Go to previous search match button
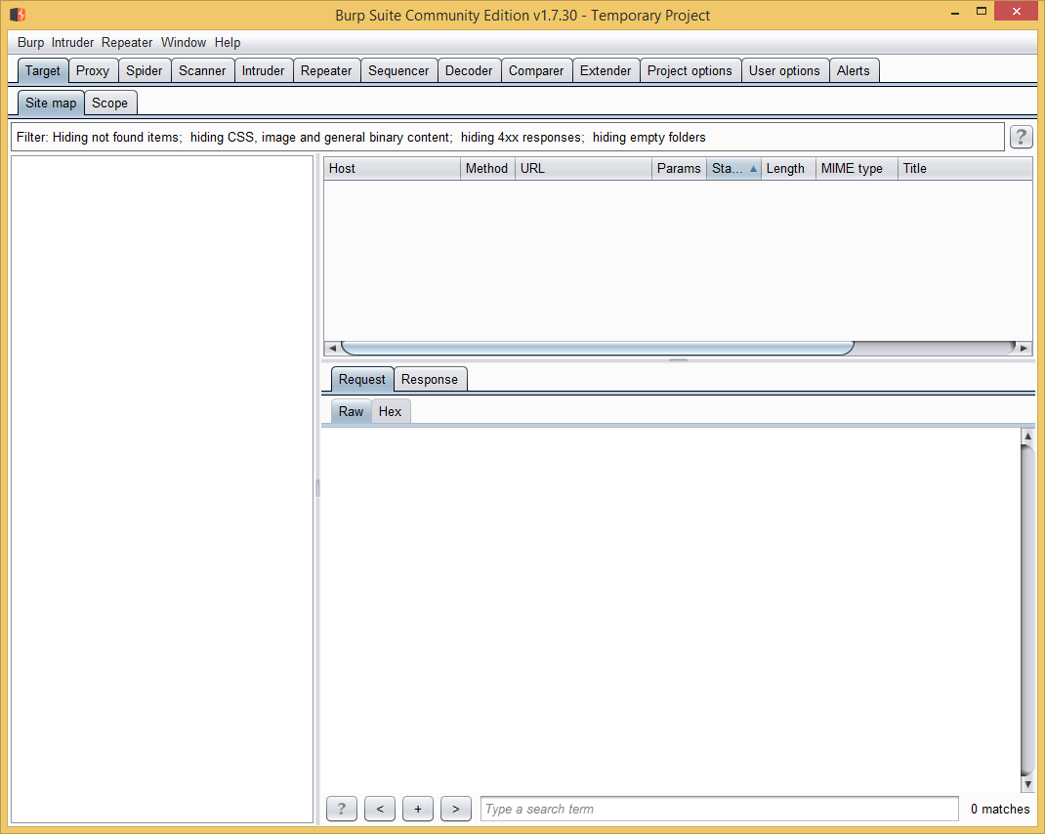The height and width of the screenshot is (834, 1045). click(x=380, y=809)
